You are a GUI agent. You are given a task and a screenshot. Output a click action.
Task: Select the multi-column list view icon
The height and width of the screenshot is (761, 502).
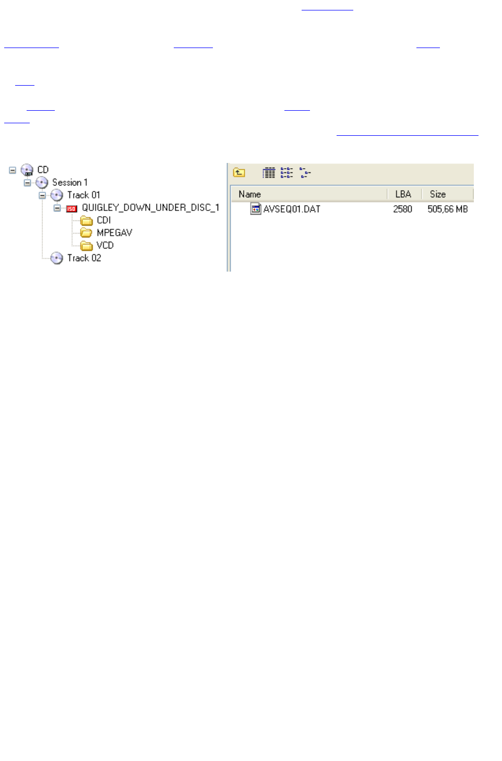click(x=286, y=173)
